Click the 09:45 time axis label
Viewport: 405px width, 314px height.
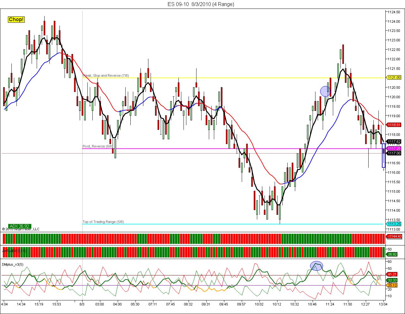click(x=224, y=304)
